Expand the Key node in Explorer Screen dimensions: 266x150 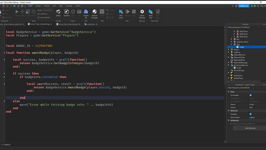[232, 39]
